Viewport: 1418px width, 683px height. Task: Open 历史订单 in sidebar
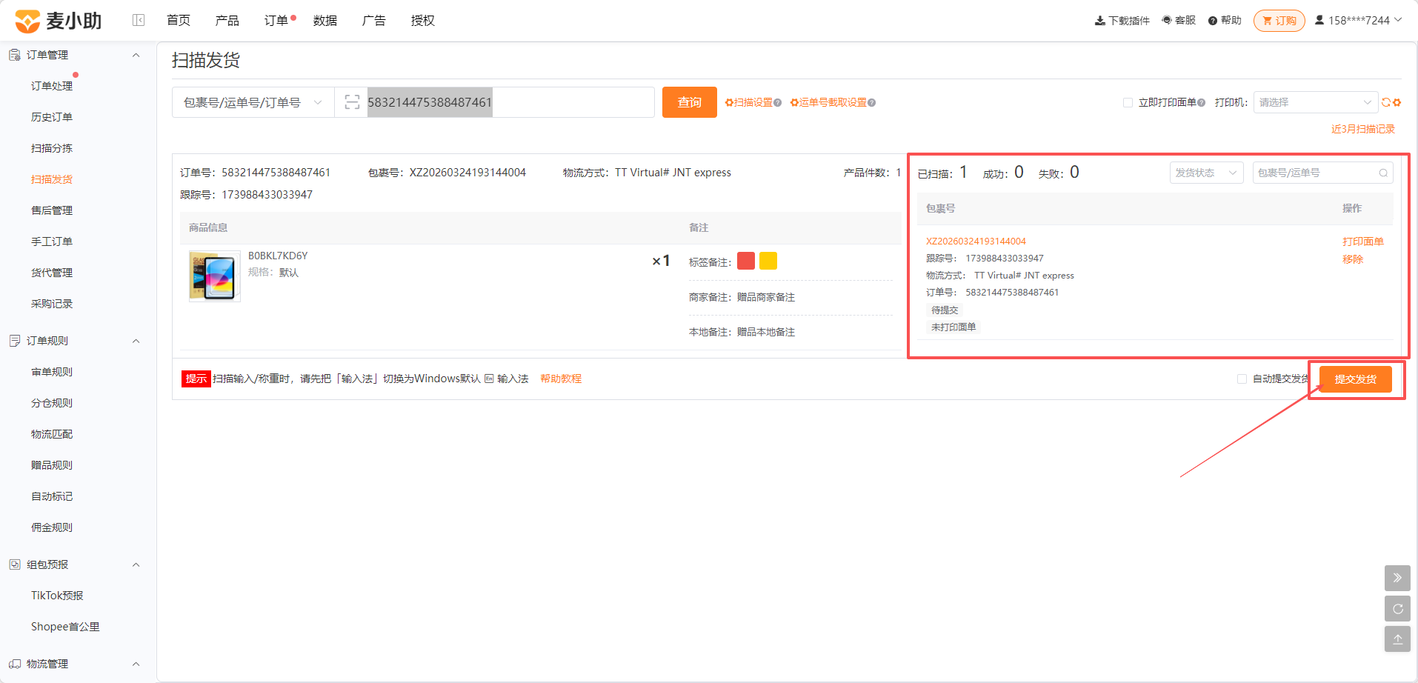(x=52, y=117)
